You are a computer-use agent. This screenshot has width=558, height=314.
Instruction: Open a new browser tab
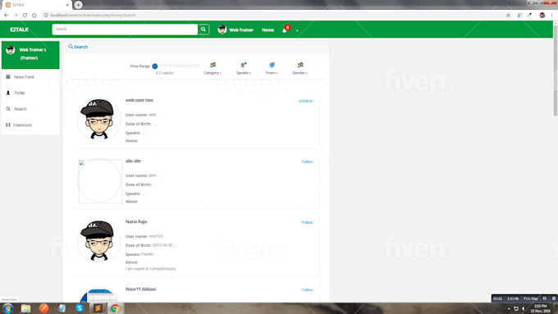[x=78, y=5]
